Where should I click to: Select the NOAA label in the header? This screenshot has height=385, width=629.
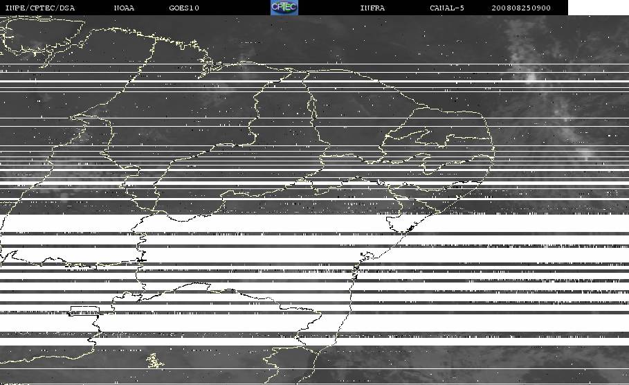tap(124, 8)
